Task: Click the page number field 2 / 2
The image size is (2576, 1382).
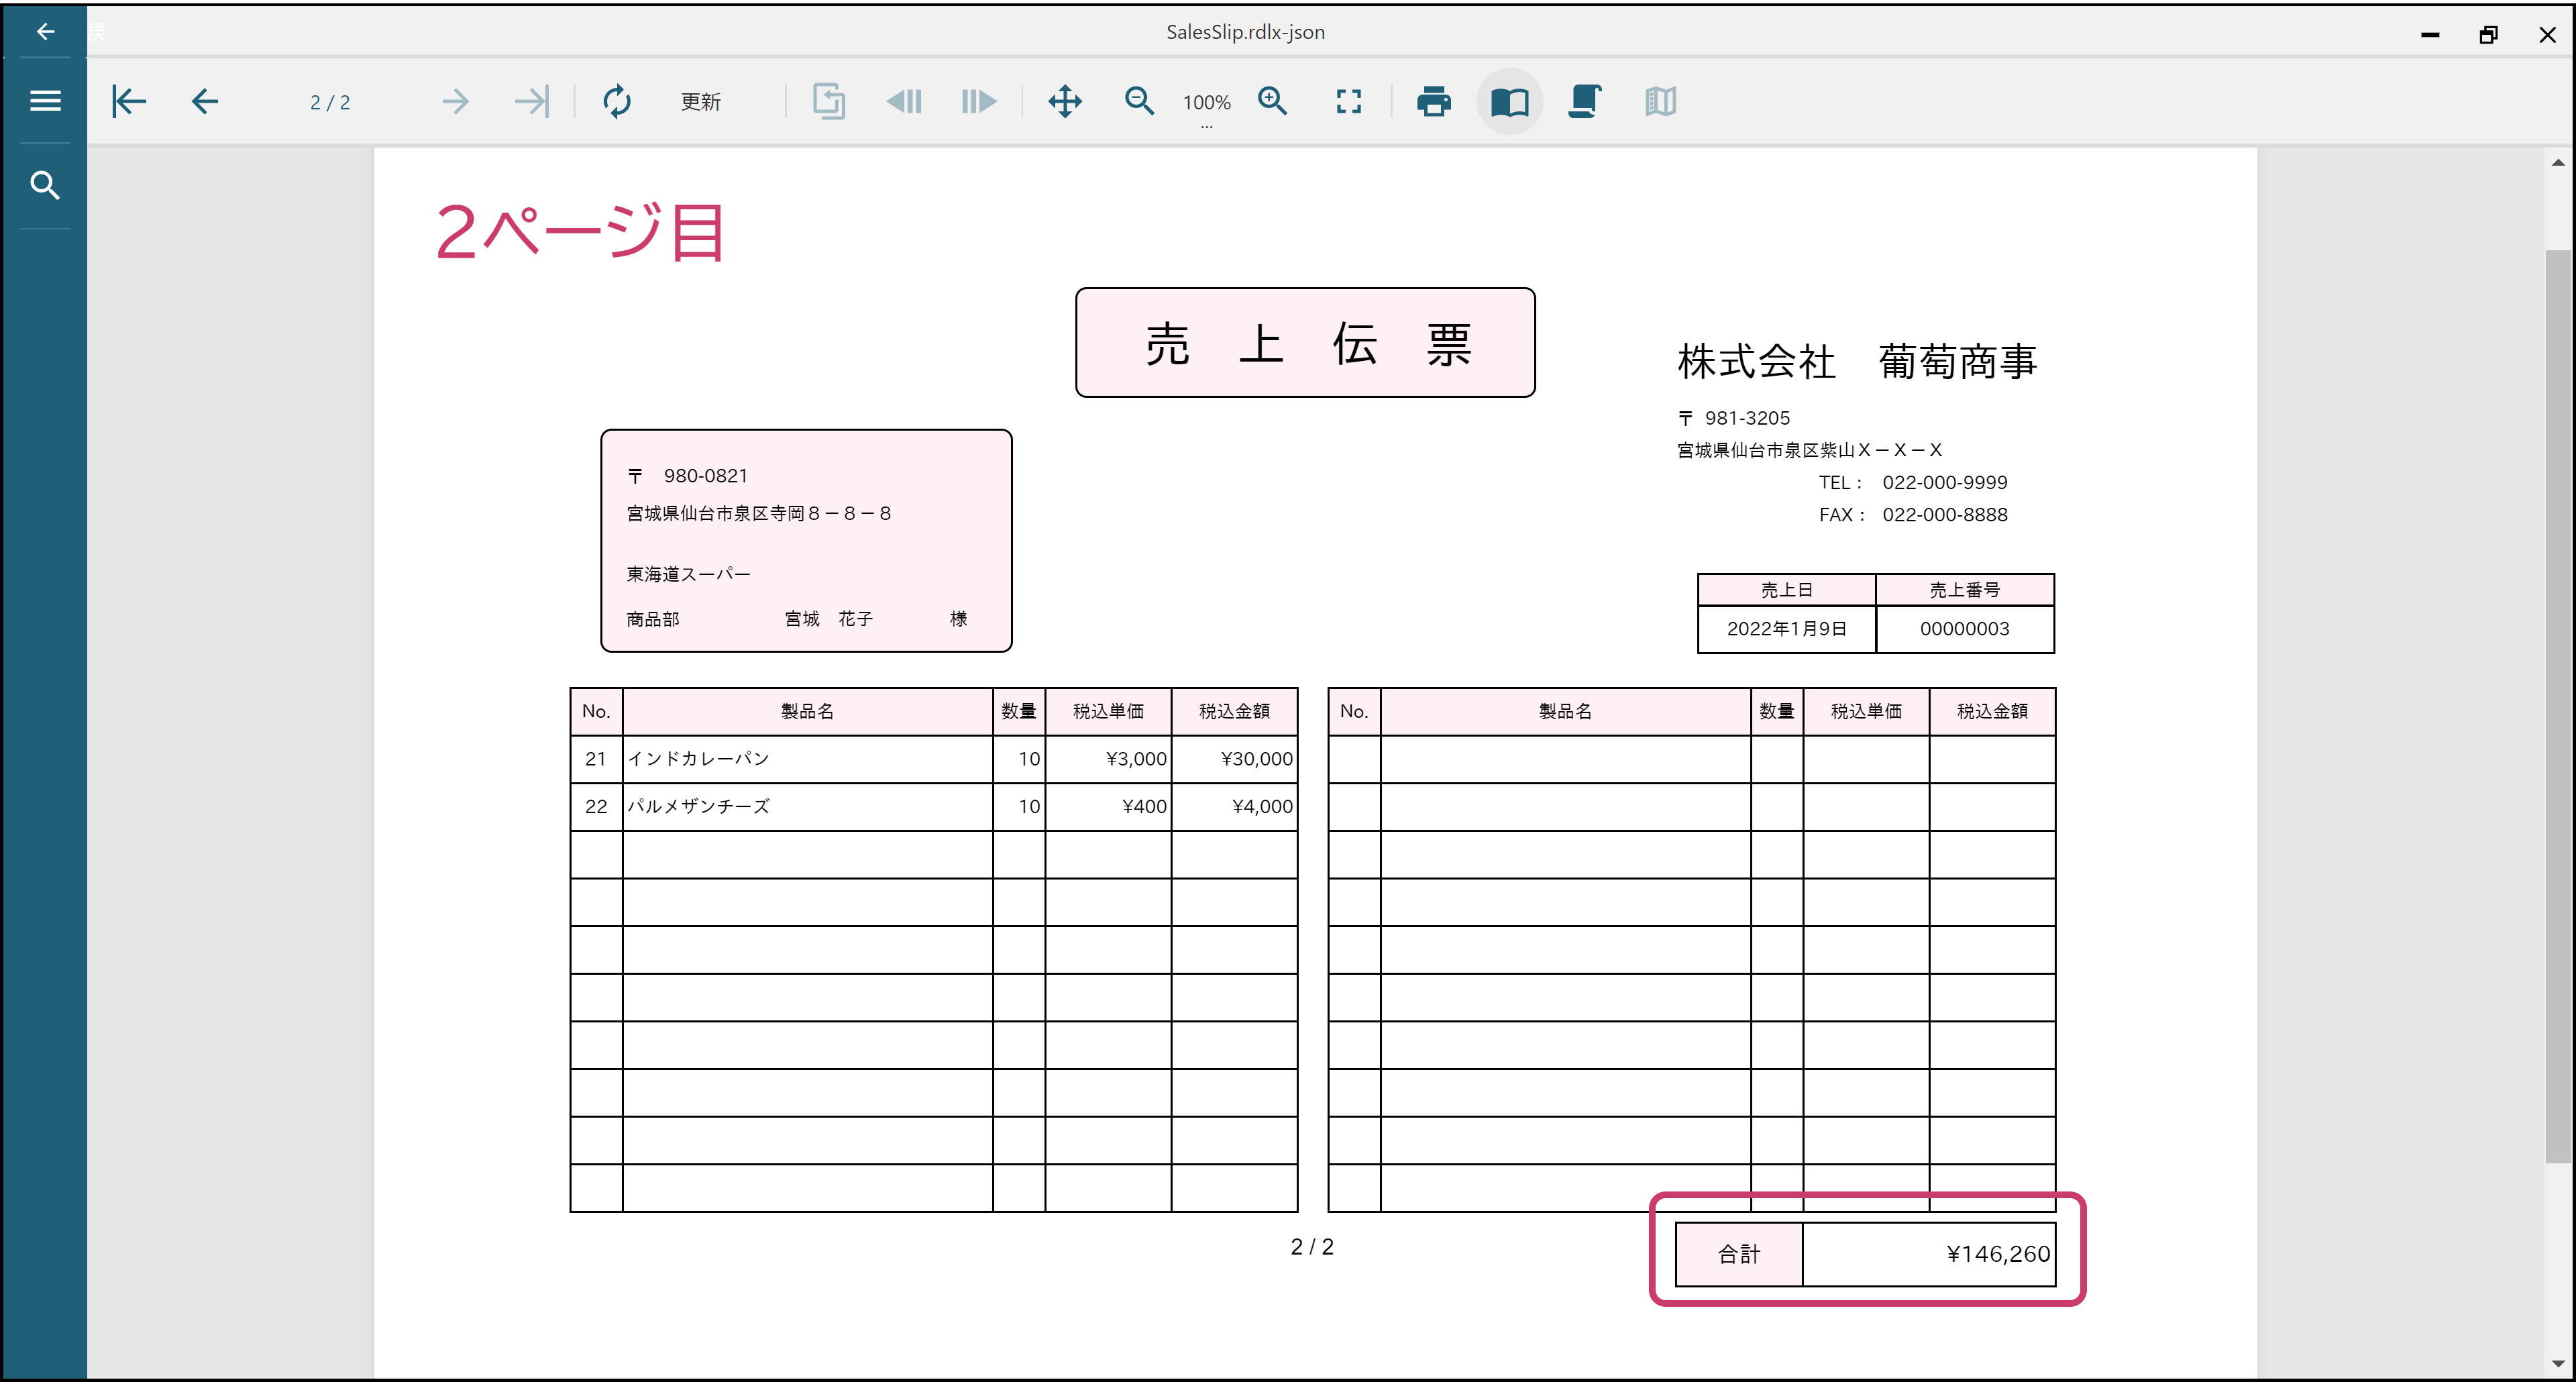Action: 330,102
